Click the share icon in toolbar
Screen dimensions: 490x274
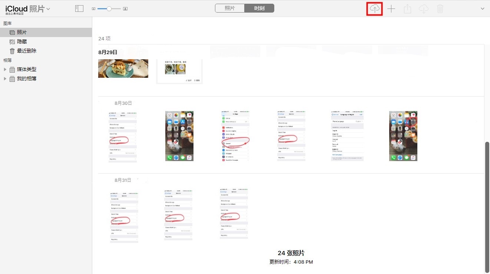(407, 9)
